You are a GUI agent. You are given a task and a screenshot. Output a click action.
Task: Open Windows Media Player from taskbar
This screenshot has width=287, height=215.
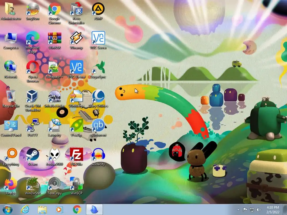point(59,209)
